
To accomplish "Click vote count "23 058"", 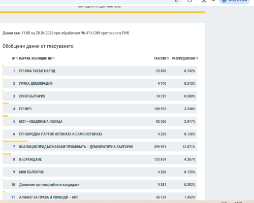I will (161, 71).
